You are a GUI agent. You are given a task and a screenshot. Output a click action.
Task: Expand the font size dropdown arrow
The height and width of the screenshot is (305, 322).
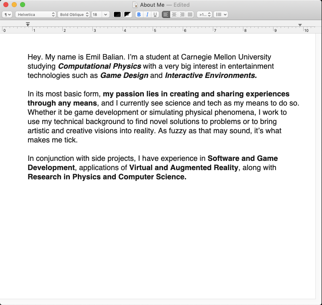pos(105,14)
